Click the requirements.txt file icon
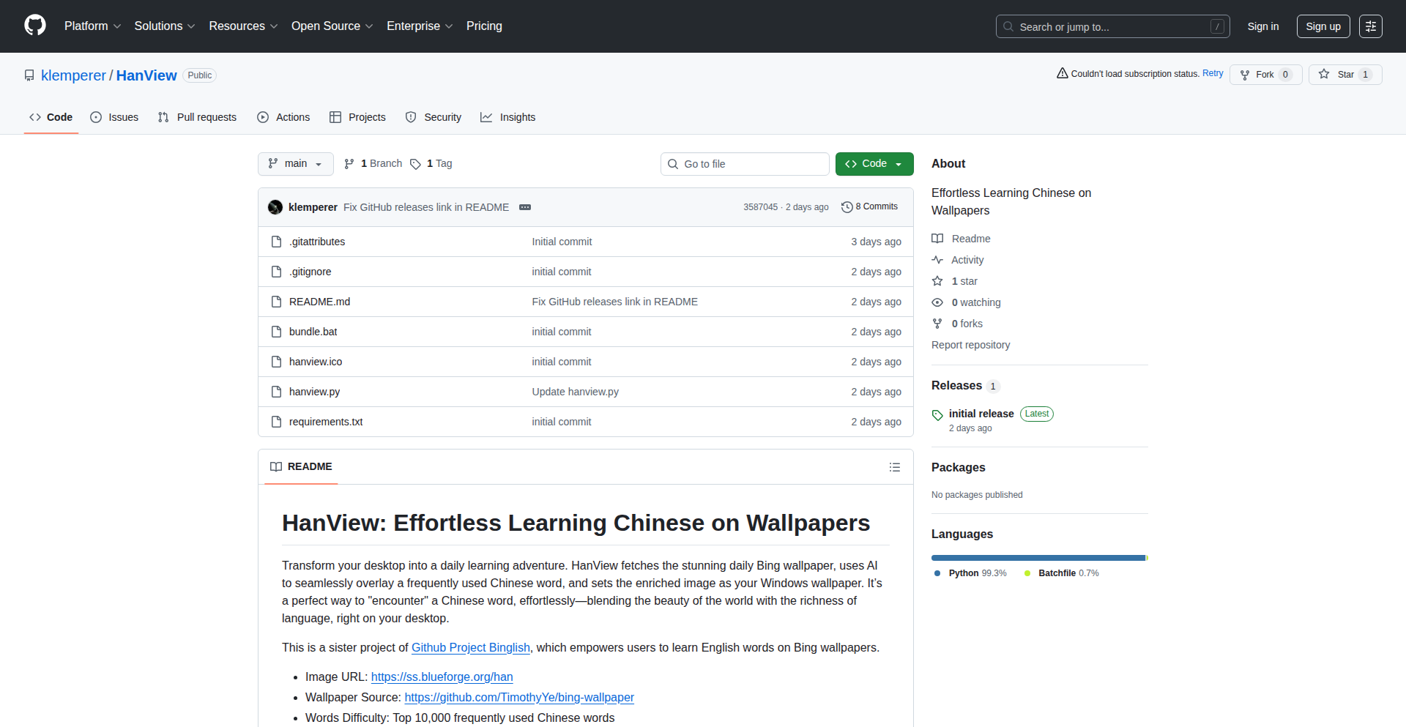Screen dimensions: 1406x727 (x=276, y=422)
